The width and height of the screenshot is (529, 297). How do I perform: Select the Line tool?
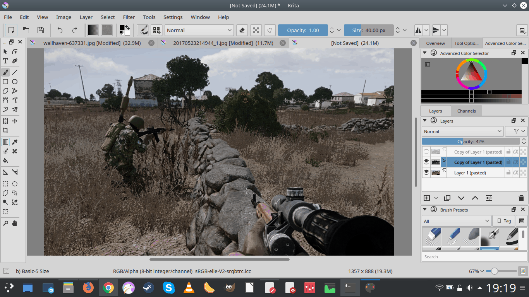click(x=15, y=72)
